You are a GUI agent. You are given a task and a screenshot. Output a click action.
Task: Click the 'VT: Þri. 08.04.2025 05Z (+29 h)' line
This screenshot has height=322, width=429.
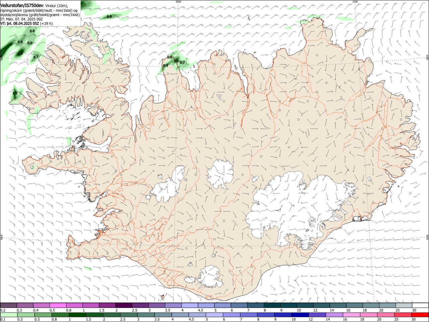pyautogui.click(x=26, y=23)
